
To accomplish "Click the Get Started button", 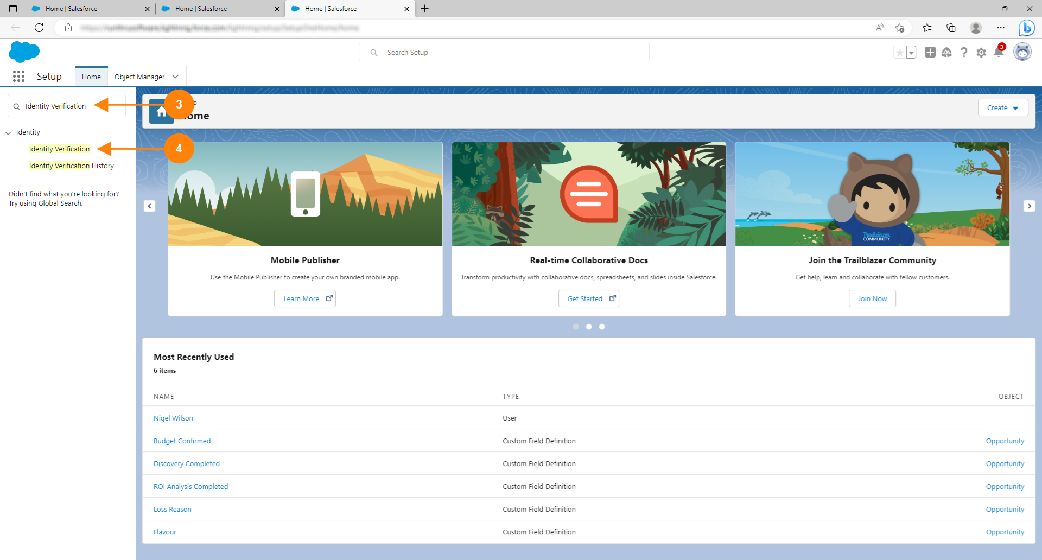I will pos(588,298).
